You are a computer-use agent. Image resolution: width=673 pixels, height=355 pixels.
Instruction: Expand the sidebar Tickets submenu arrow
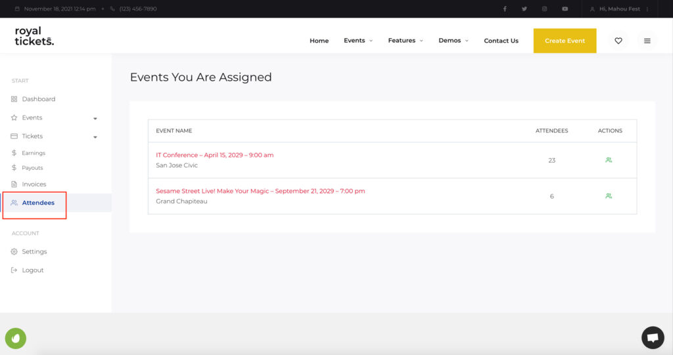point(95,137)
